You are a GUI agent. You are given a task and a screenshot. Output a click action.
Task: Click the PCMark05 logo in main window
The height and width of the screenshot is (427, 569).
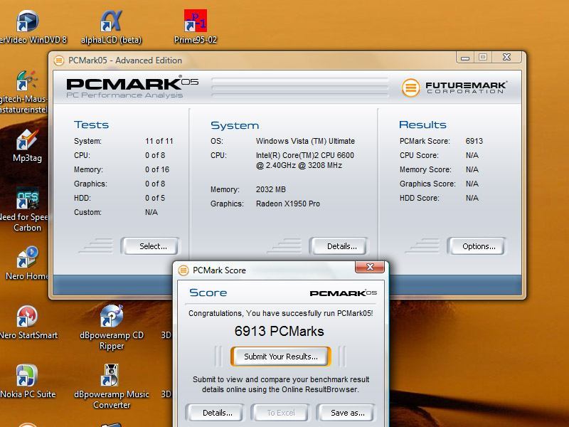(x=132, y=87)
